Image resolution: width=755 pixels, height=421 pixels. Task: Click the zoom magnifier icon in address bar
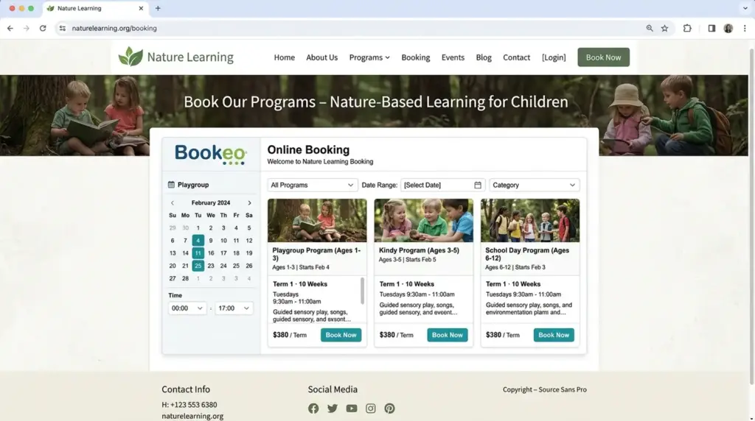(x=650, y=29)
